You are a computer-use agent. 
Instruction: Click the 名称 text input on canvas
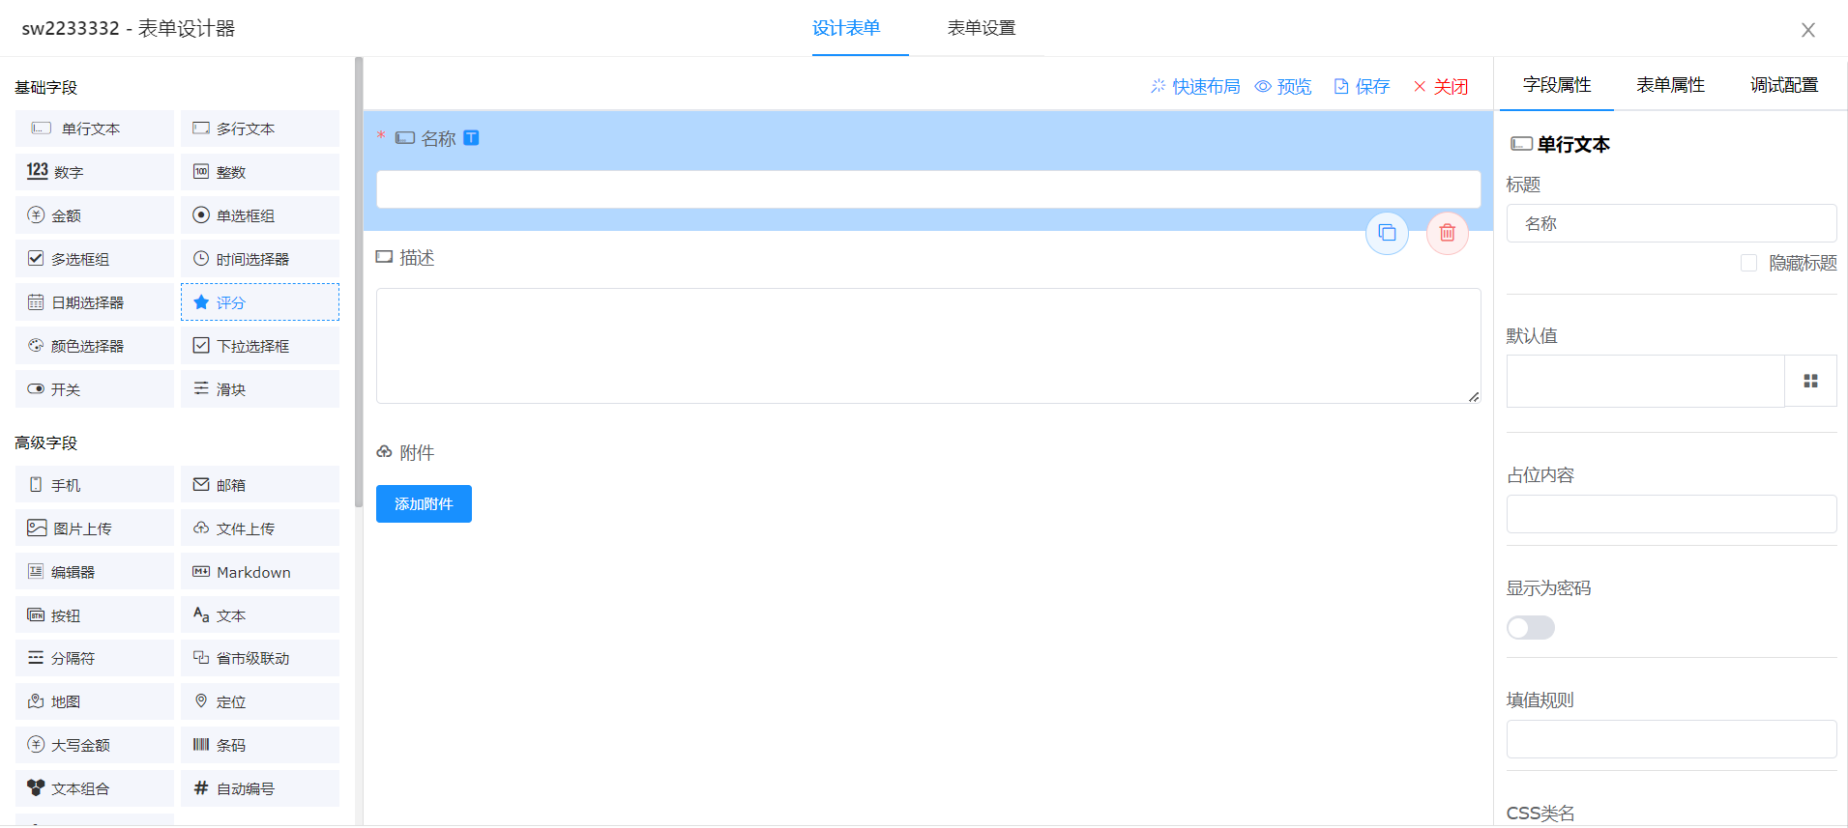click(x=928, y=189)
